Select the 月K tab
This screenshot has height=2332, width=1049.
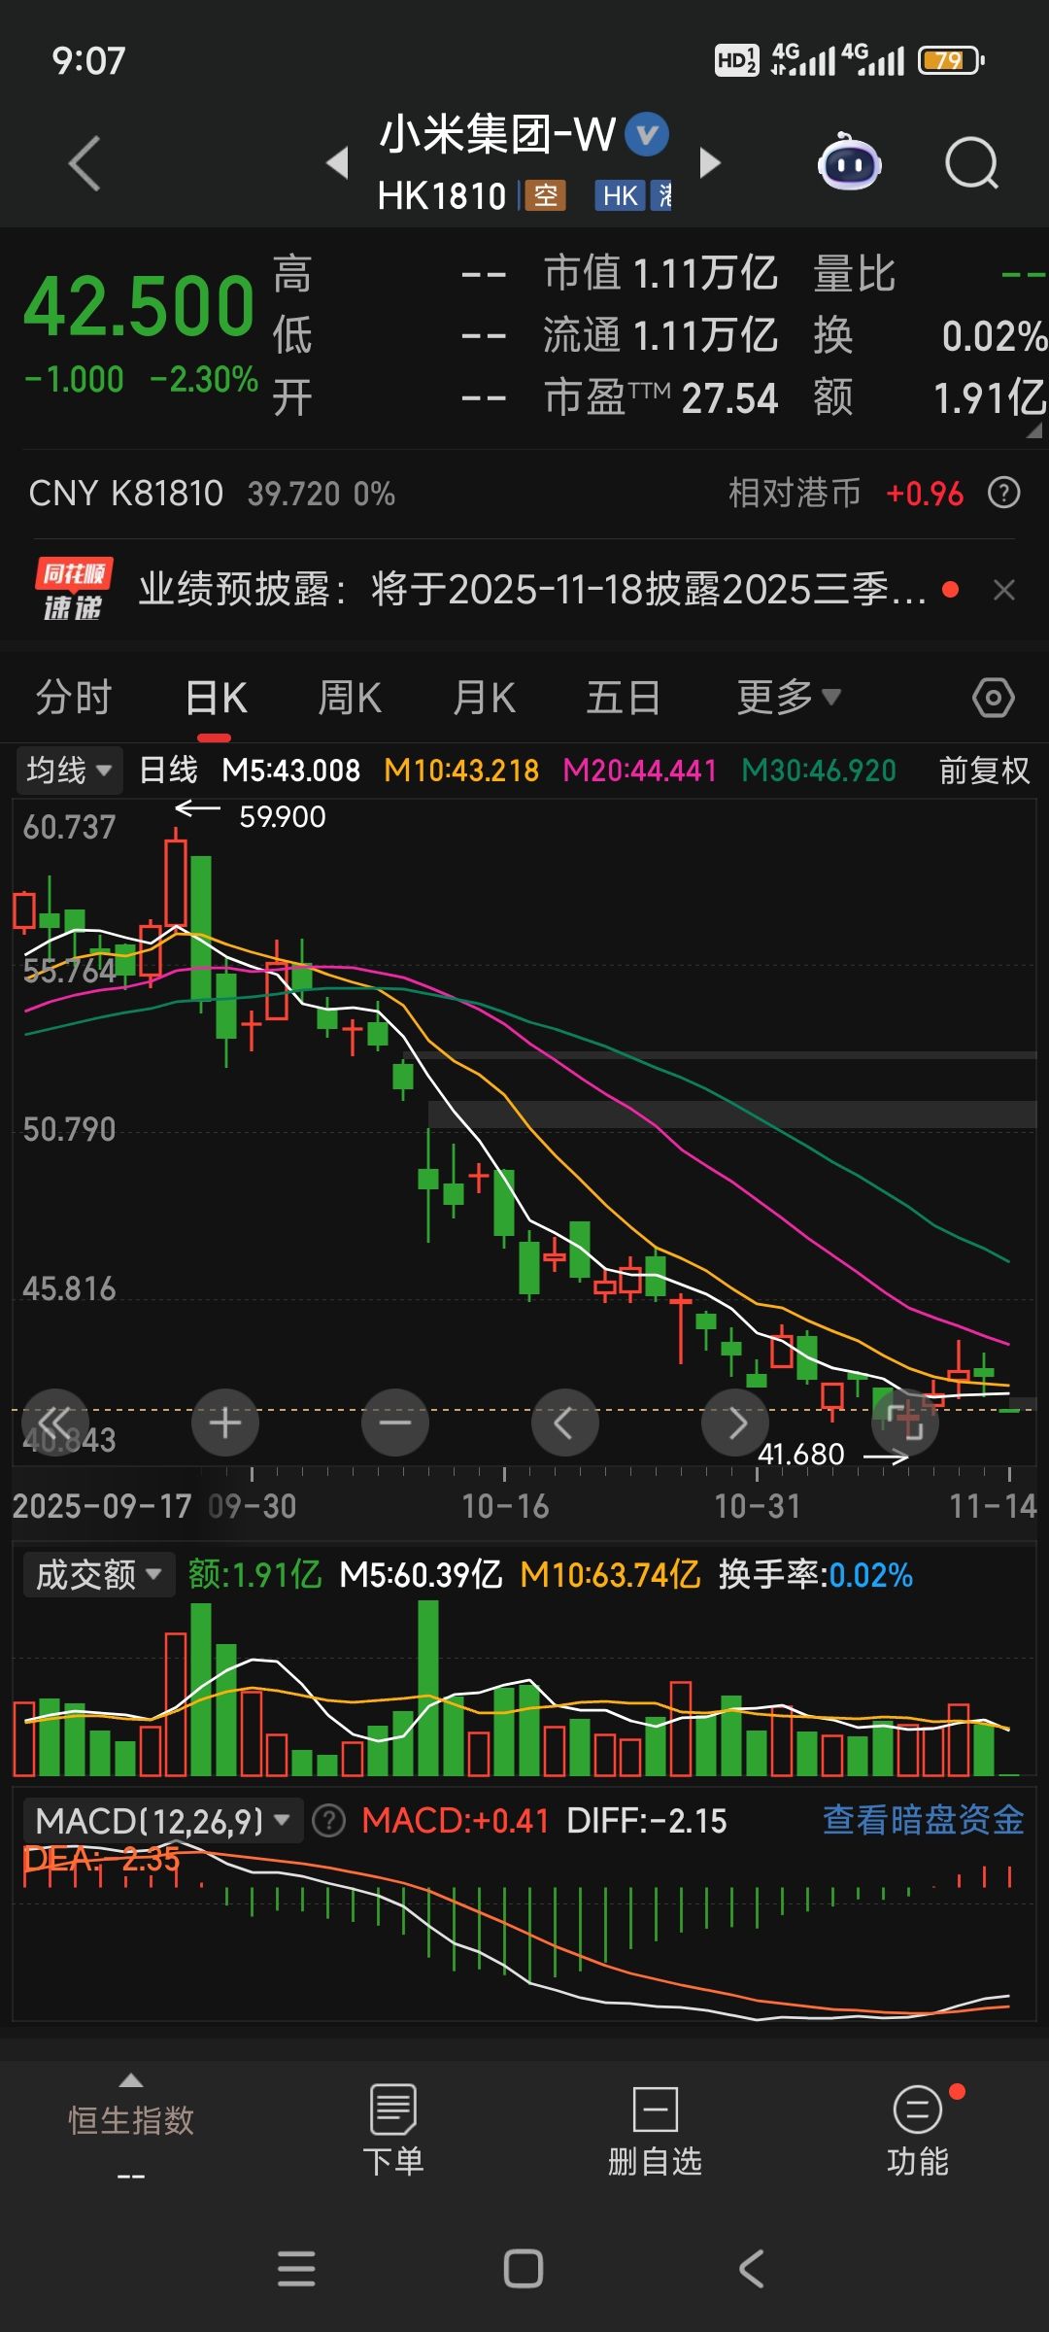tap(484, 698)
